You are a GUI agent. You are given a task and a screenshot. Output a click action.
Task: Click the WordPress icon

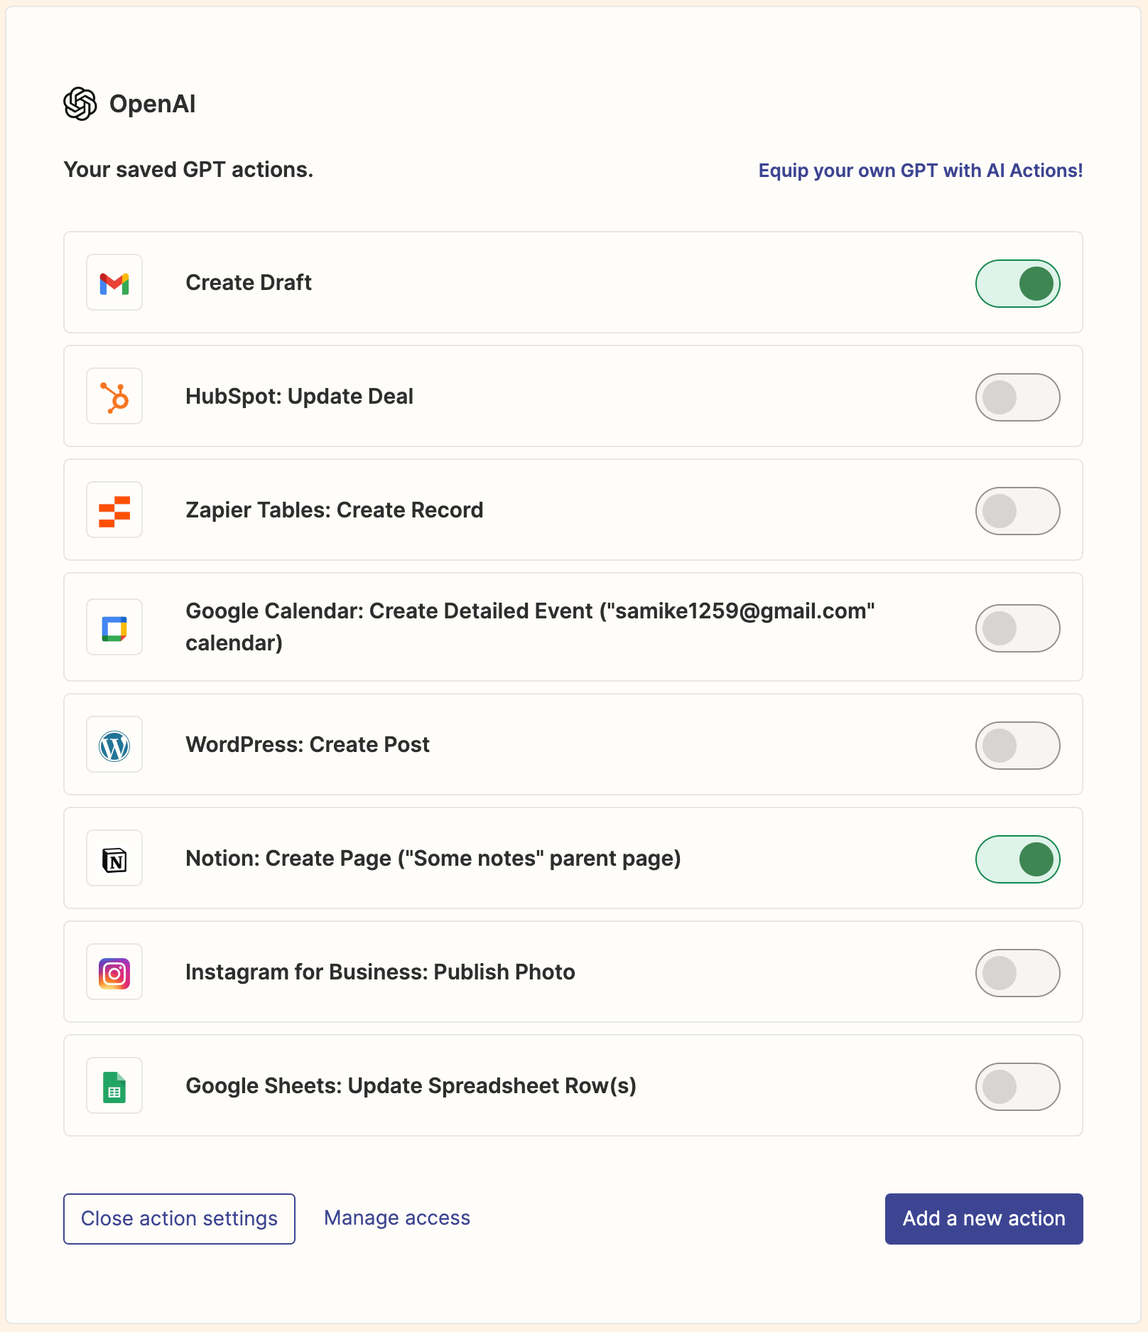tap(114, 745)
